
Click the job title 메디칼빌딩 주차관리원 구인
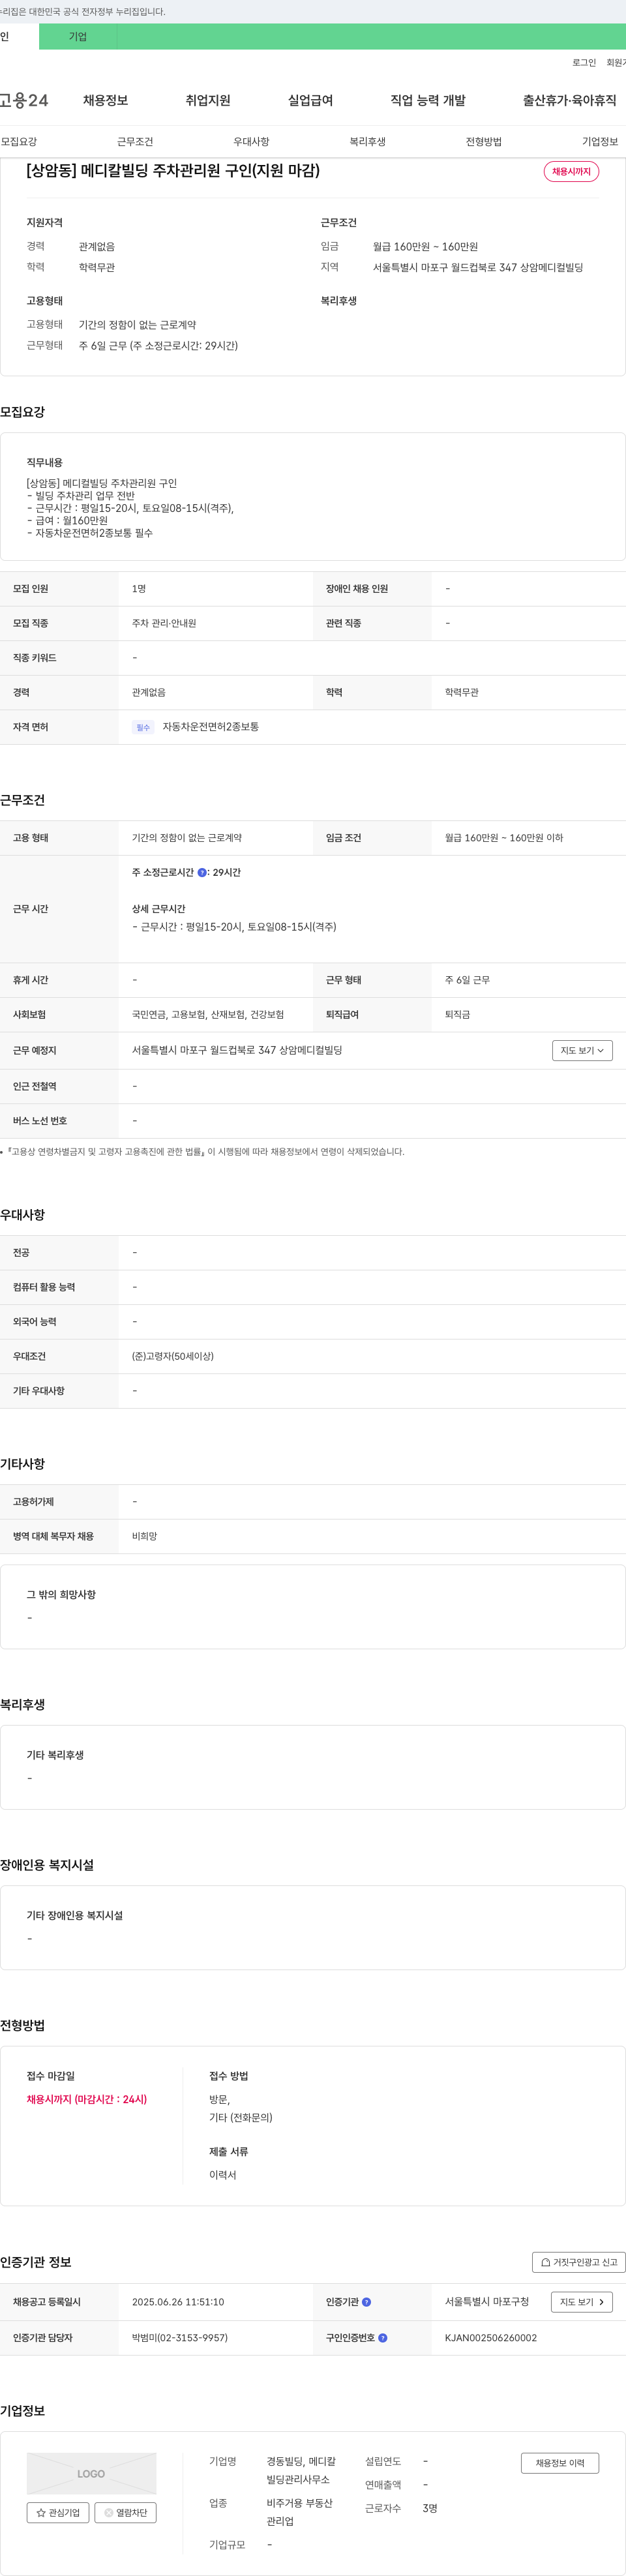tap(173, 171)
